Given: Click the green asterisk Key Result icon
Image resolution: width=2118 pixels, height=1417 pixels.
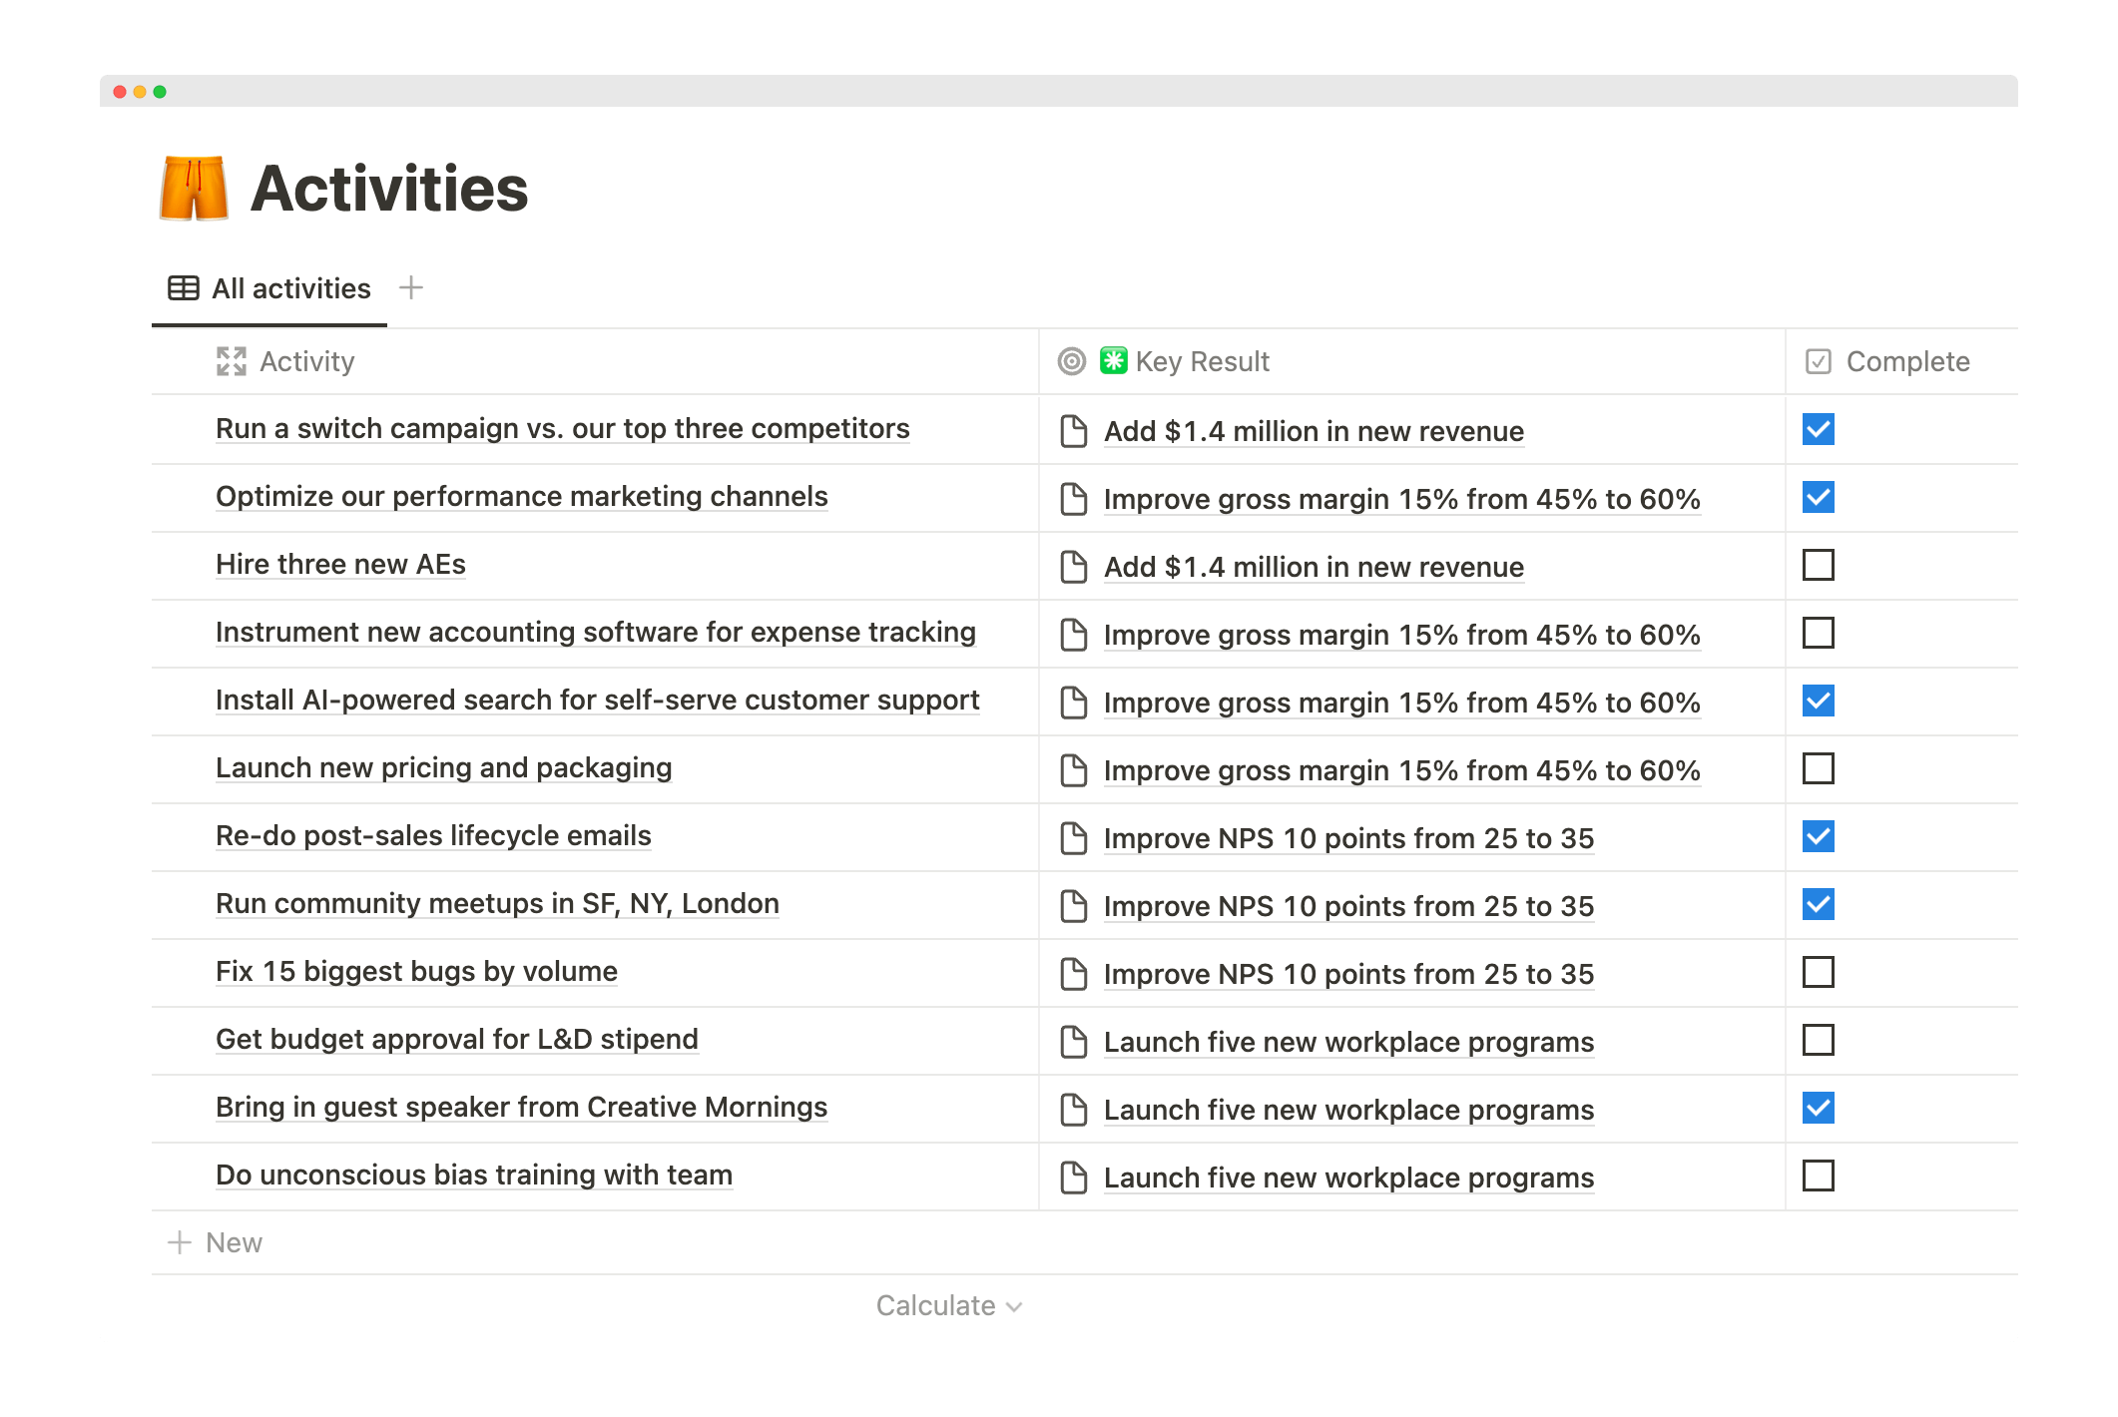Looking at the screenshot, I should pos(1114,360).
